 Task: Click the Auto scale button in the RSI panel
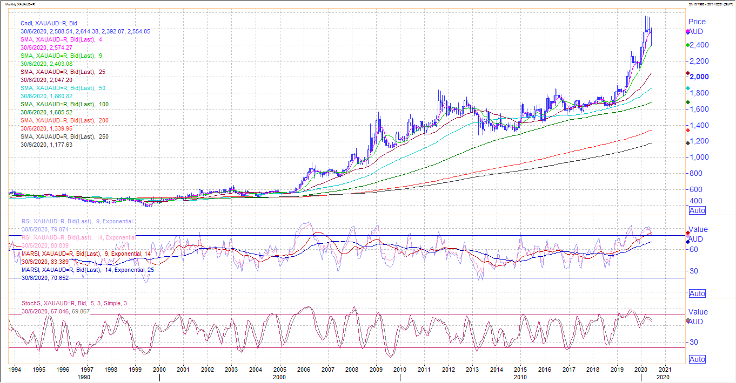pos(698,293)
